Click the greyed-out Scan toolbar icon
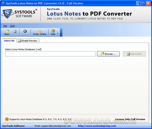Image resolution: width=152 pixels, height=129 pixels. click(15, 32)
